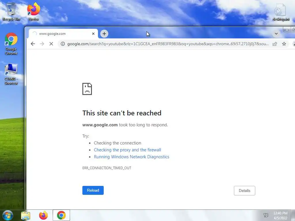Select the ERR_CONNECTION_TIMED_OUT text

(107, 168)
